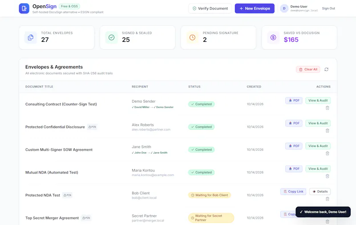Delete the Mutual NDA (Automated Test) row
The width and height of the screenshot is (356, 225).
pos(328,176)
